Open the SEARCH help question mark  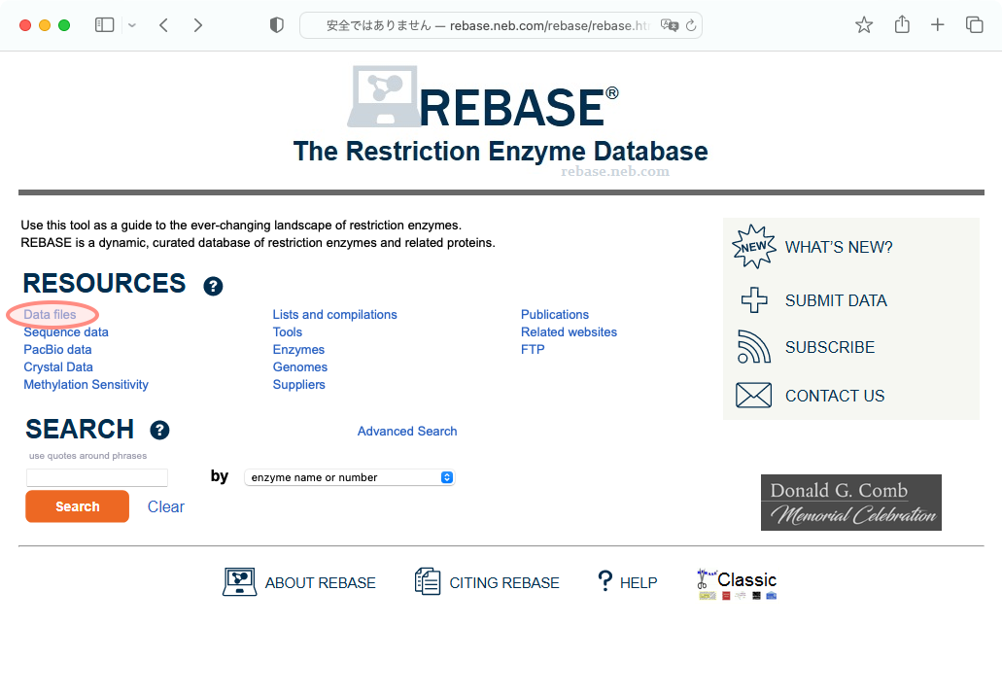tap(159, 430)
